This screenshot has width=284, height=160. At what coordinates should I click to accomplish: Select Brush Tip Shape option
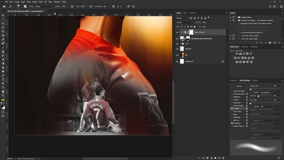[239, 91]
